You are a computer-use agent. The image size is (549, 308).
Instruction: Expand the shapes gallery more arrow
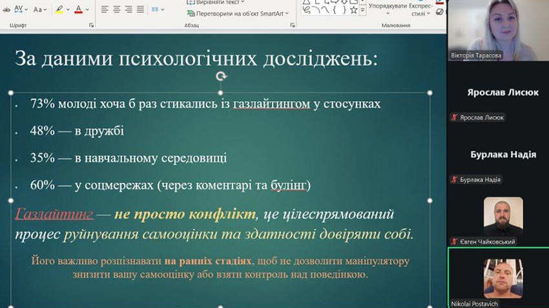click(362, 10)
